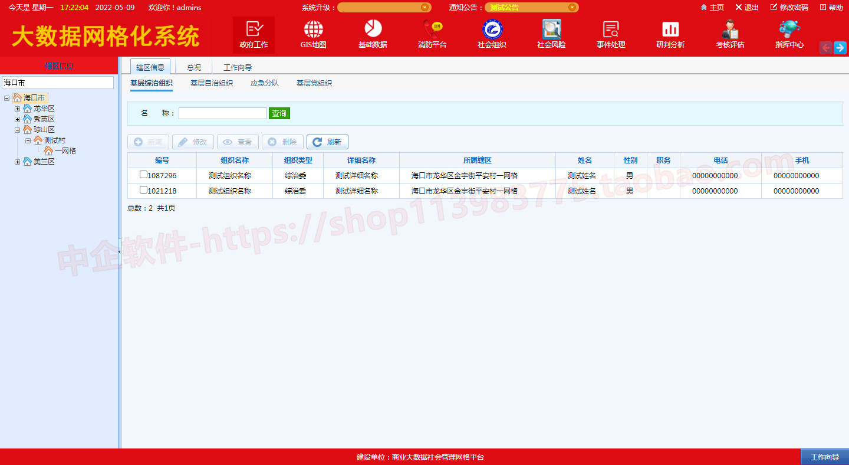Open the GIS地图 globe icon
This screenshot has width=849, height=465.
313,30
